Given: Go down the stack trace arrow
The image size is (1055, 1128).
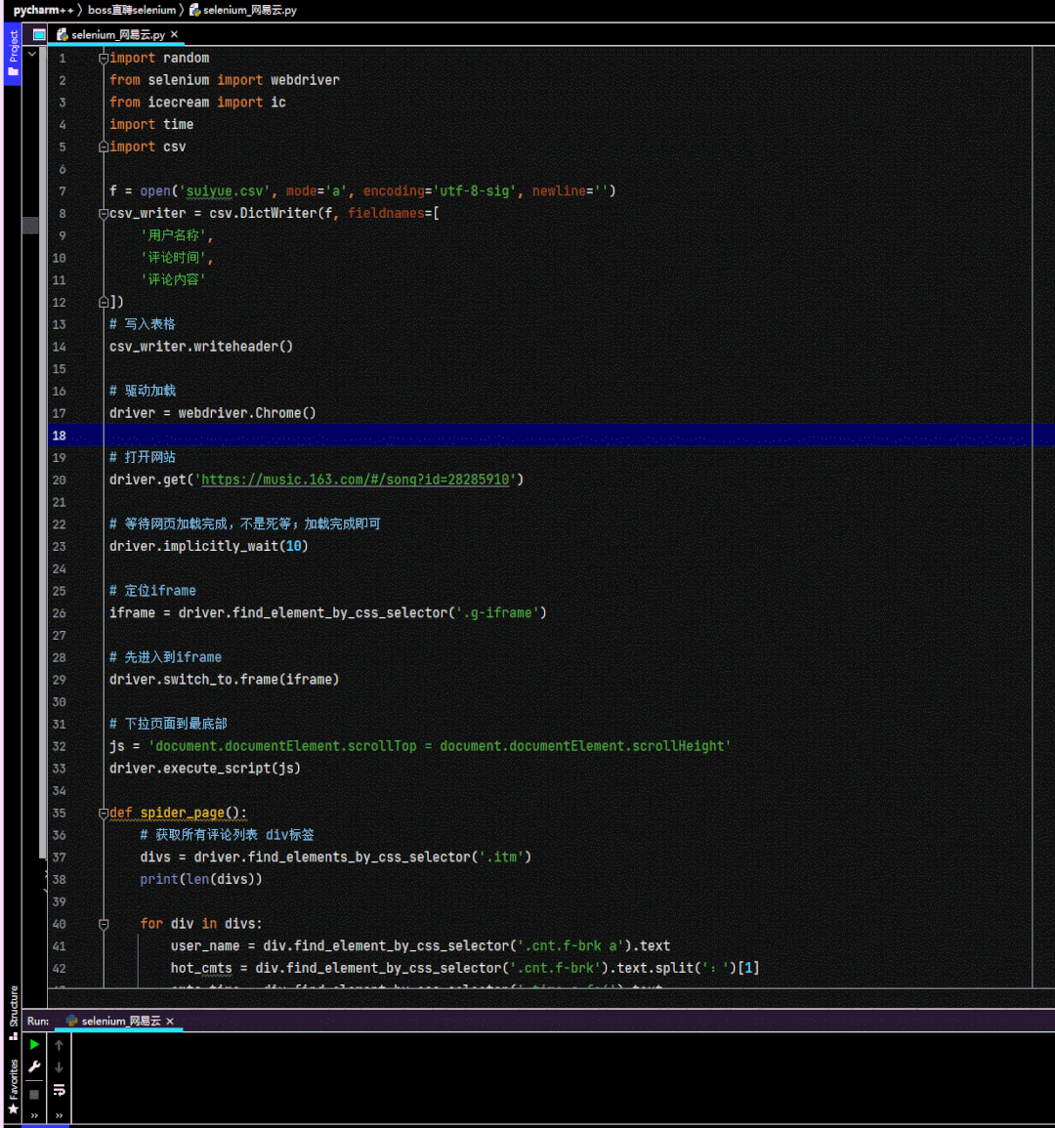Looking at the screenshot, I should [59, 1067].
